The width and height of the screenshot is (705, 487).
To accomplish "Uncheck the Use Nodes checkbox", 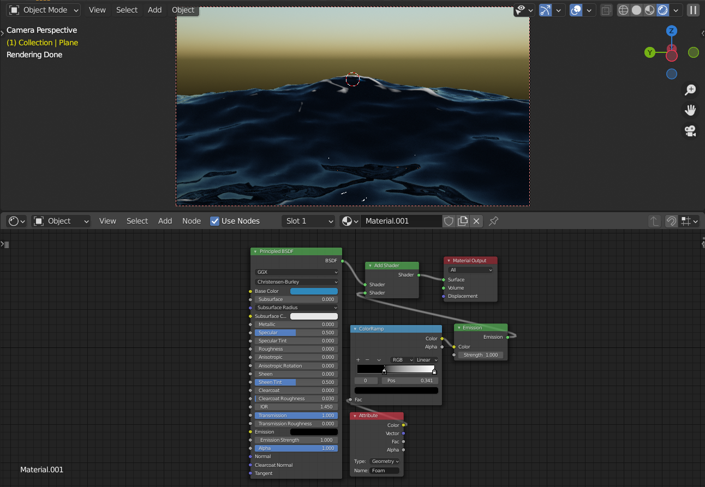I will (x=215, y=221).
